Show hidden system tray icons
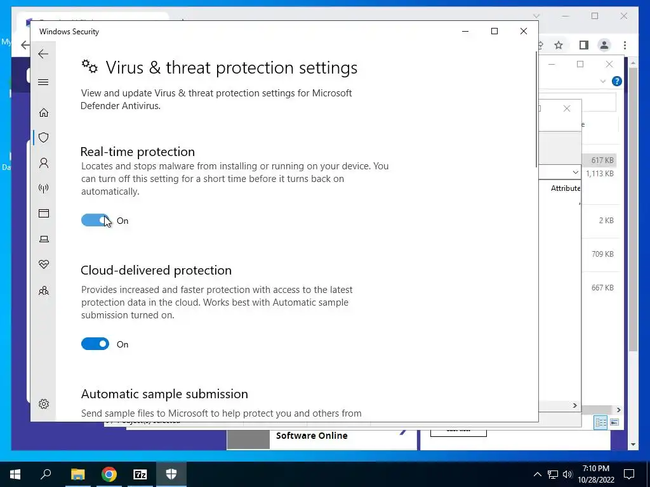 click(x=537, y=474)
